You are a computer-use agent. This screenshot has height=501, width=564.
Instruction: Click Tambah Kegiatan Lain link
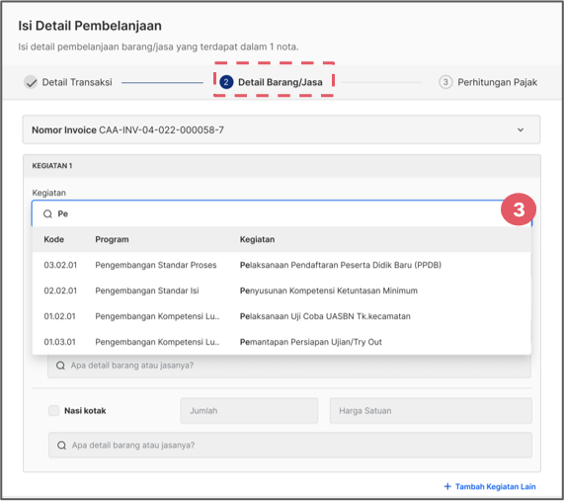[490, 486]
